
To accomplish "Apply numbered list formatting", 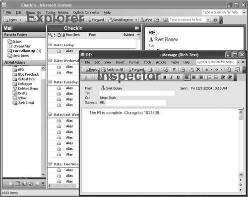I will (209, 77).
